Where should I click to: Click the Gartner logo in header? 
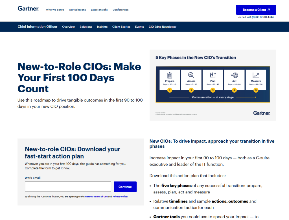[x=28, y=9]
